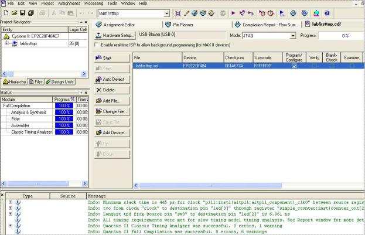
Task: Open the Assignments menu
Action: point(69,4)
